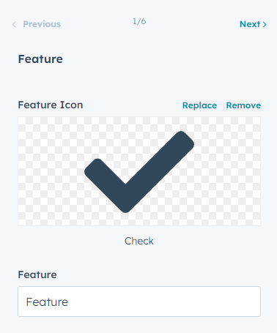Go to the Next feature item

point(253,24)
